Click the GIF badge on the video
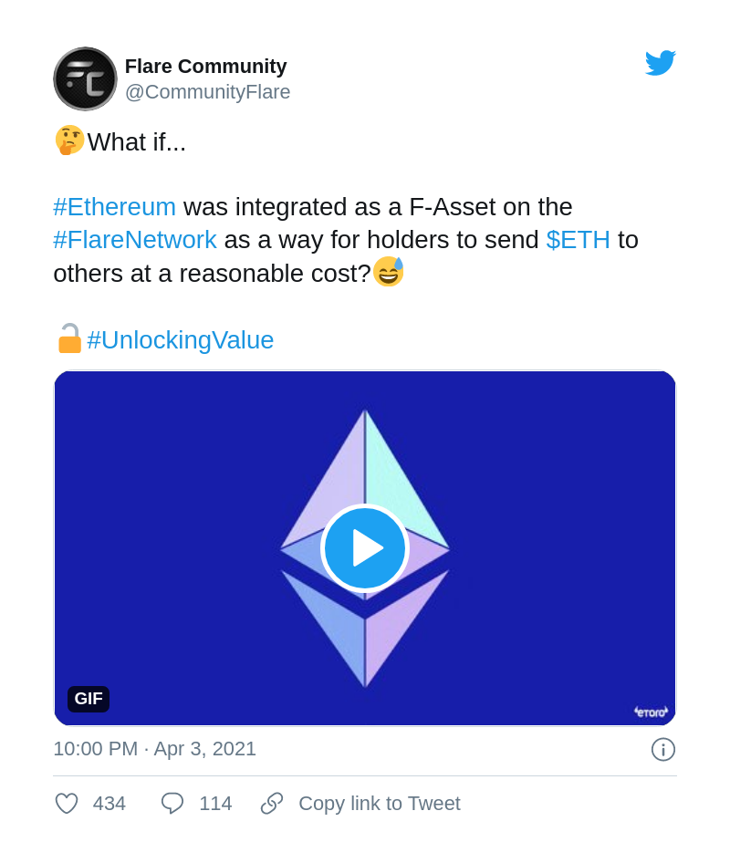This screenshot has height=863, width=730. 88,699
